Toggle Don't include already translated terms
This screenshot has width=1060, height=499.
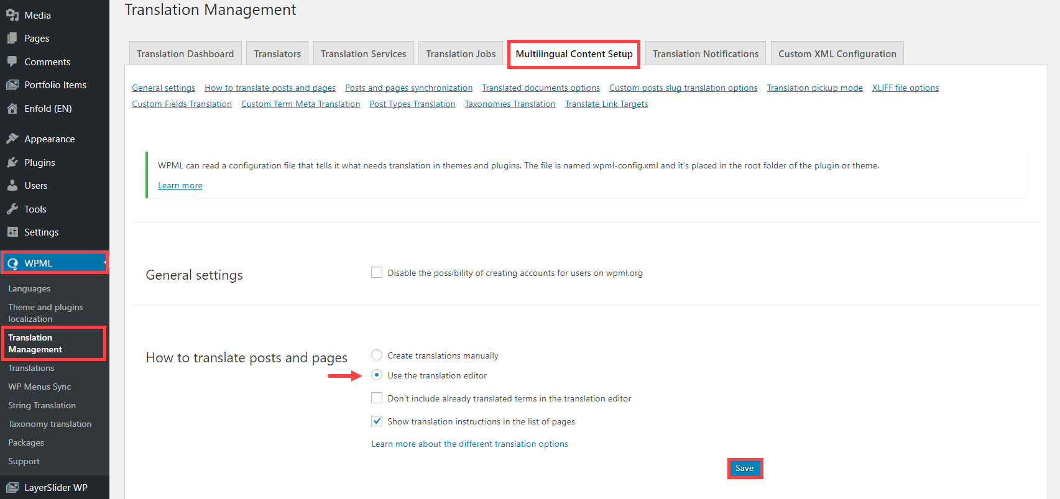click(x=377, y=398)
